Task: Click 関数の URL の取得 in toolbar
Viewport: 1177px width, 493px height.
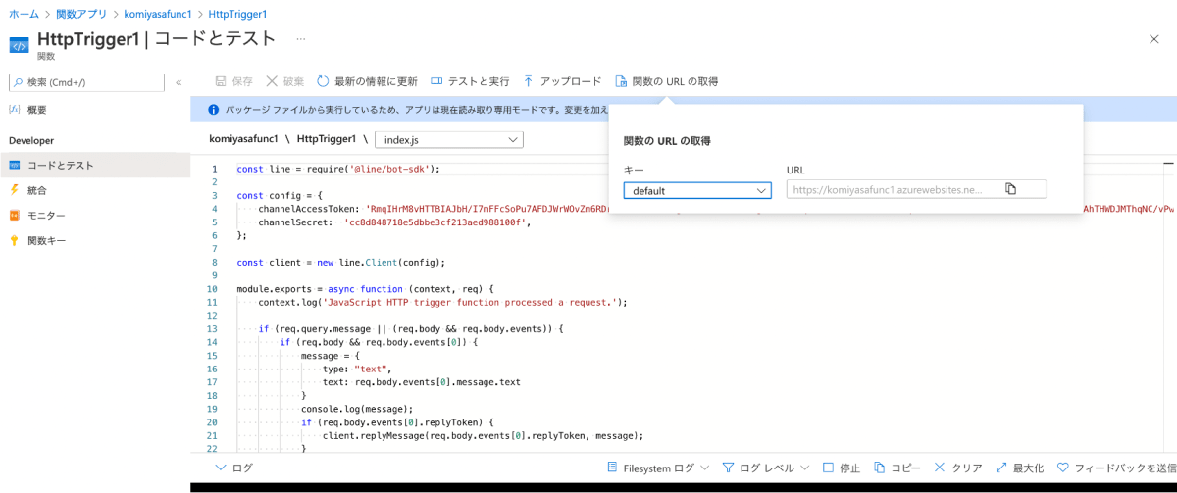Action: click(x=666, y=81)
